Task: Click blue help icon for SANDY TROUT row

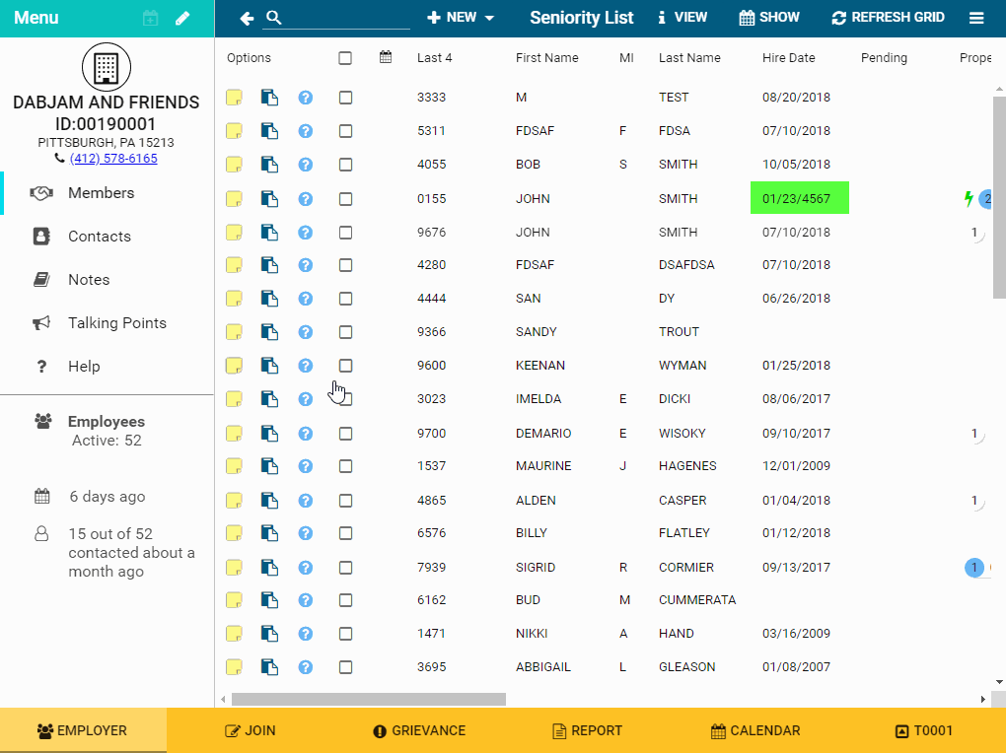Action: pyautogui.click(x=306, y=332)
